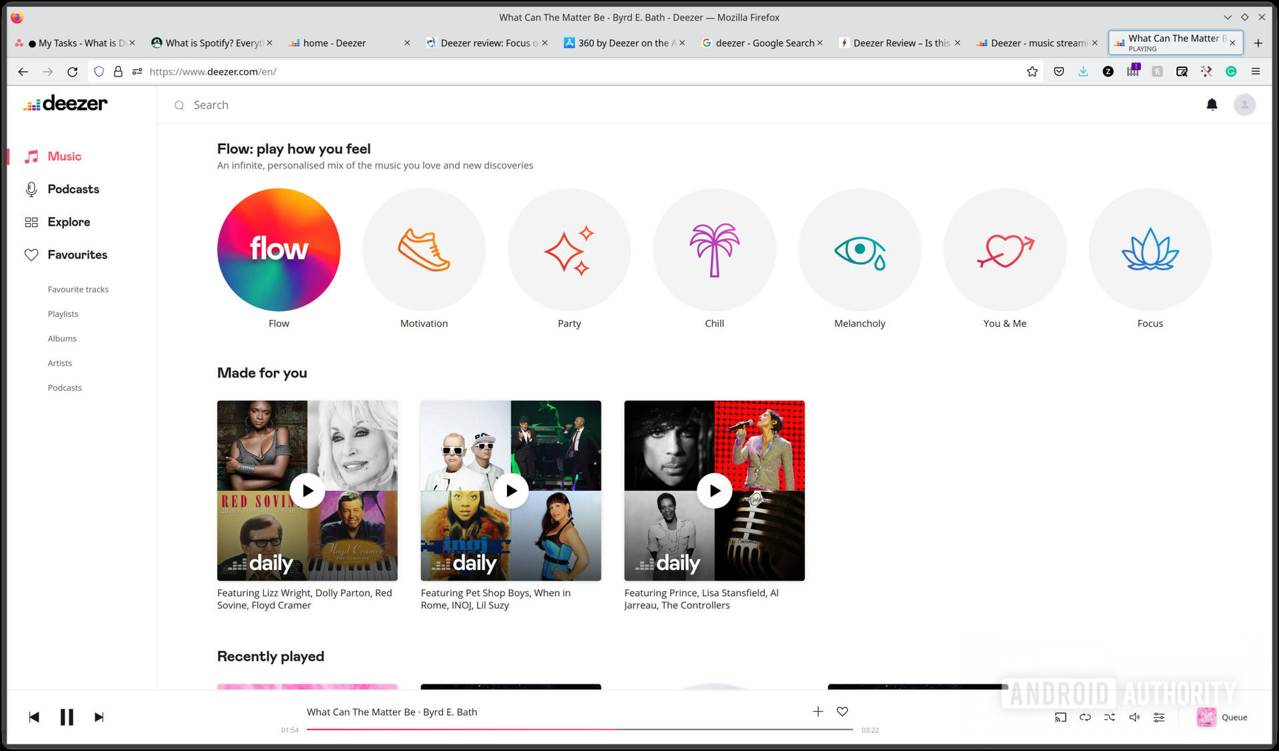1279x751 pixels.
Task: Click the add to queue plus icon
Action: click(x=816, y=711)
